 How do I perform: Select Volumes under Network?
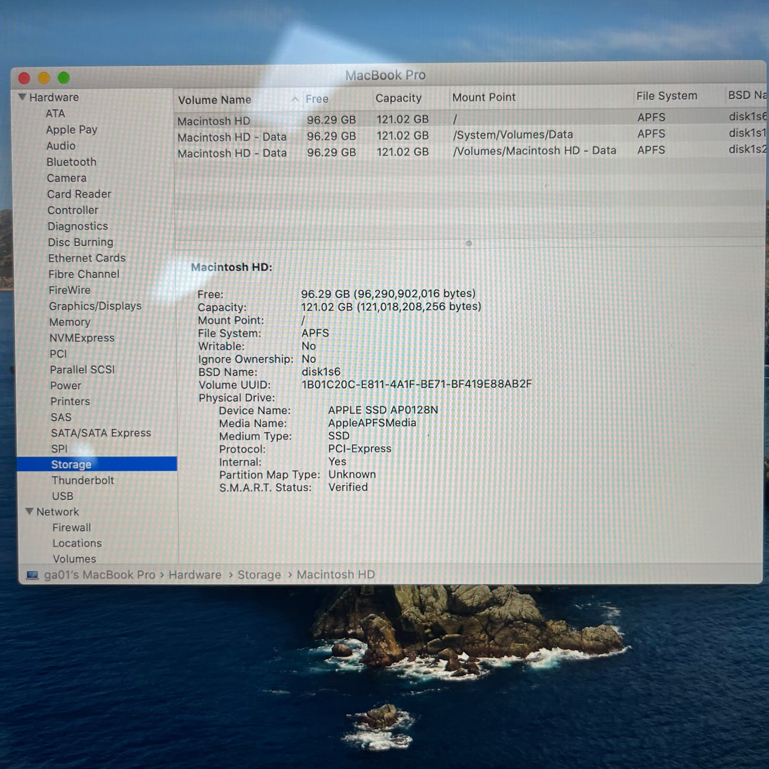74,559
